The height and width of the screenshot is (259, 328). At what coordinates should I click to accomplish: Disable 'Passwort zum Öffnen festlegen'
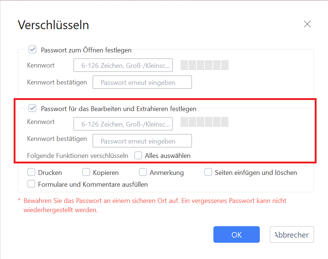tap(32, 49)
